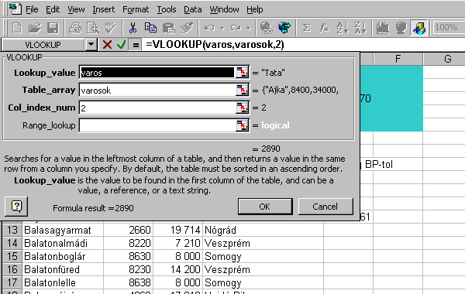Click the Edit Formula equals button

(x=136, y=45)
